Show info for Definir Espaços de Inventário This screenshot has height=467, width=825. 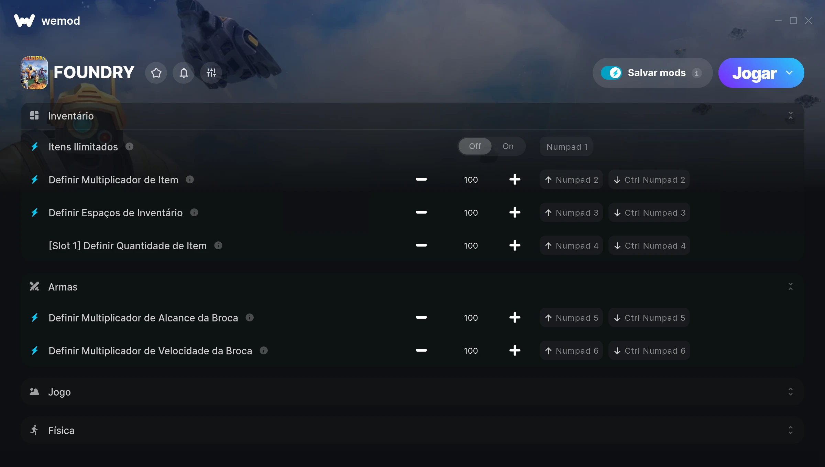coord(194,213)
